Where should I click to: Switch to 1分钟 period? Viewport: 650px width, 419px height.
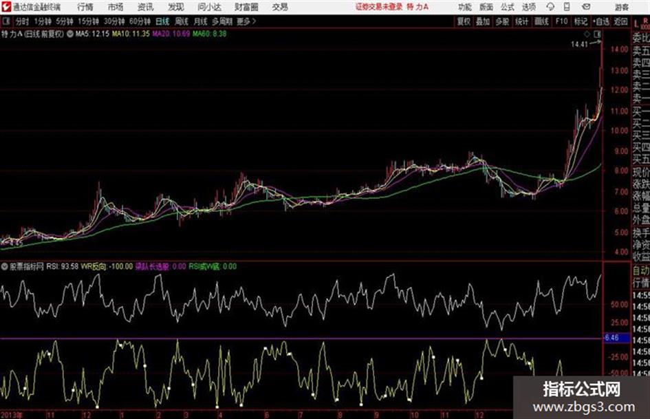tap(43, 21)
